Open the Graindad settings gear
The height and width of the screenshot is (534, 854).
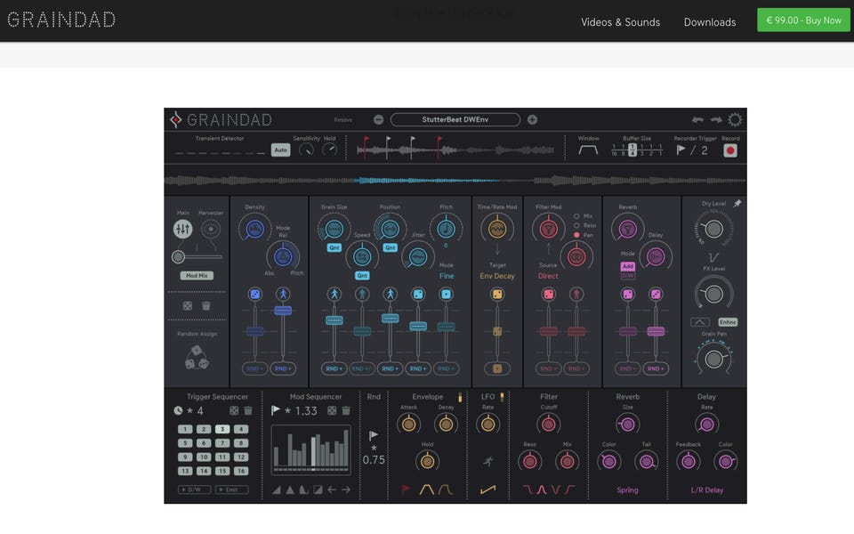[736, 120]
